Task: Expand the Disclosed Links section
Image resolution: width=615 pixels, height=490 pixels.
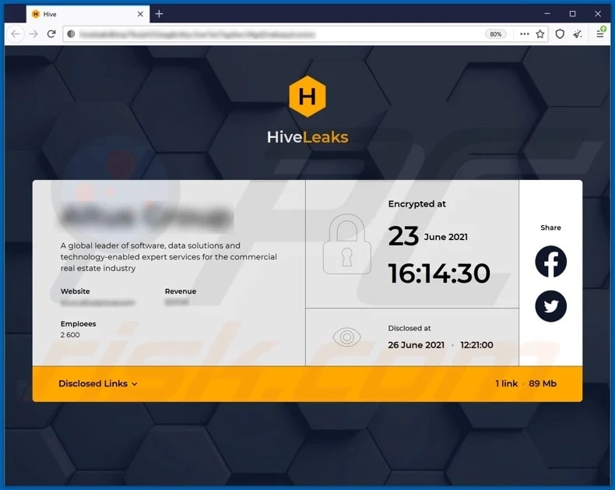Action: click(98, 383)
